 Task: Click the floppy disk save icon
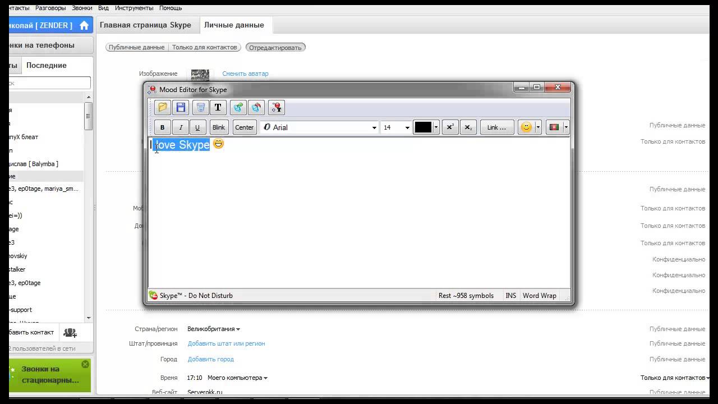point(181,107)
